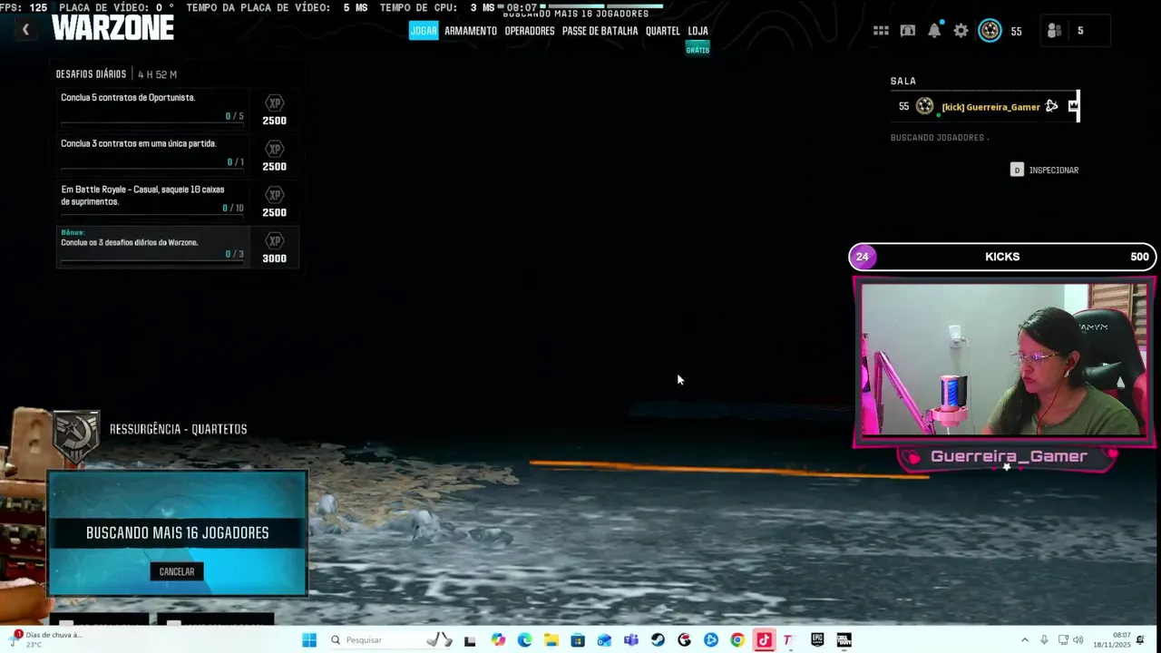Open the network tray icon

1063,640
